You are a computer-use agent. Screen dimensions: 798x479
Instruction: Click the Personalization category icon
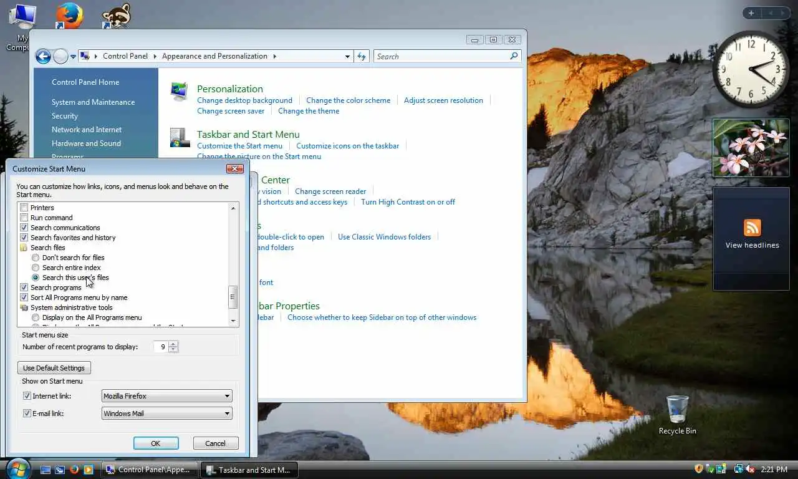pos(180,91)
